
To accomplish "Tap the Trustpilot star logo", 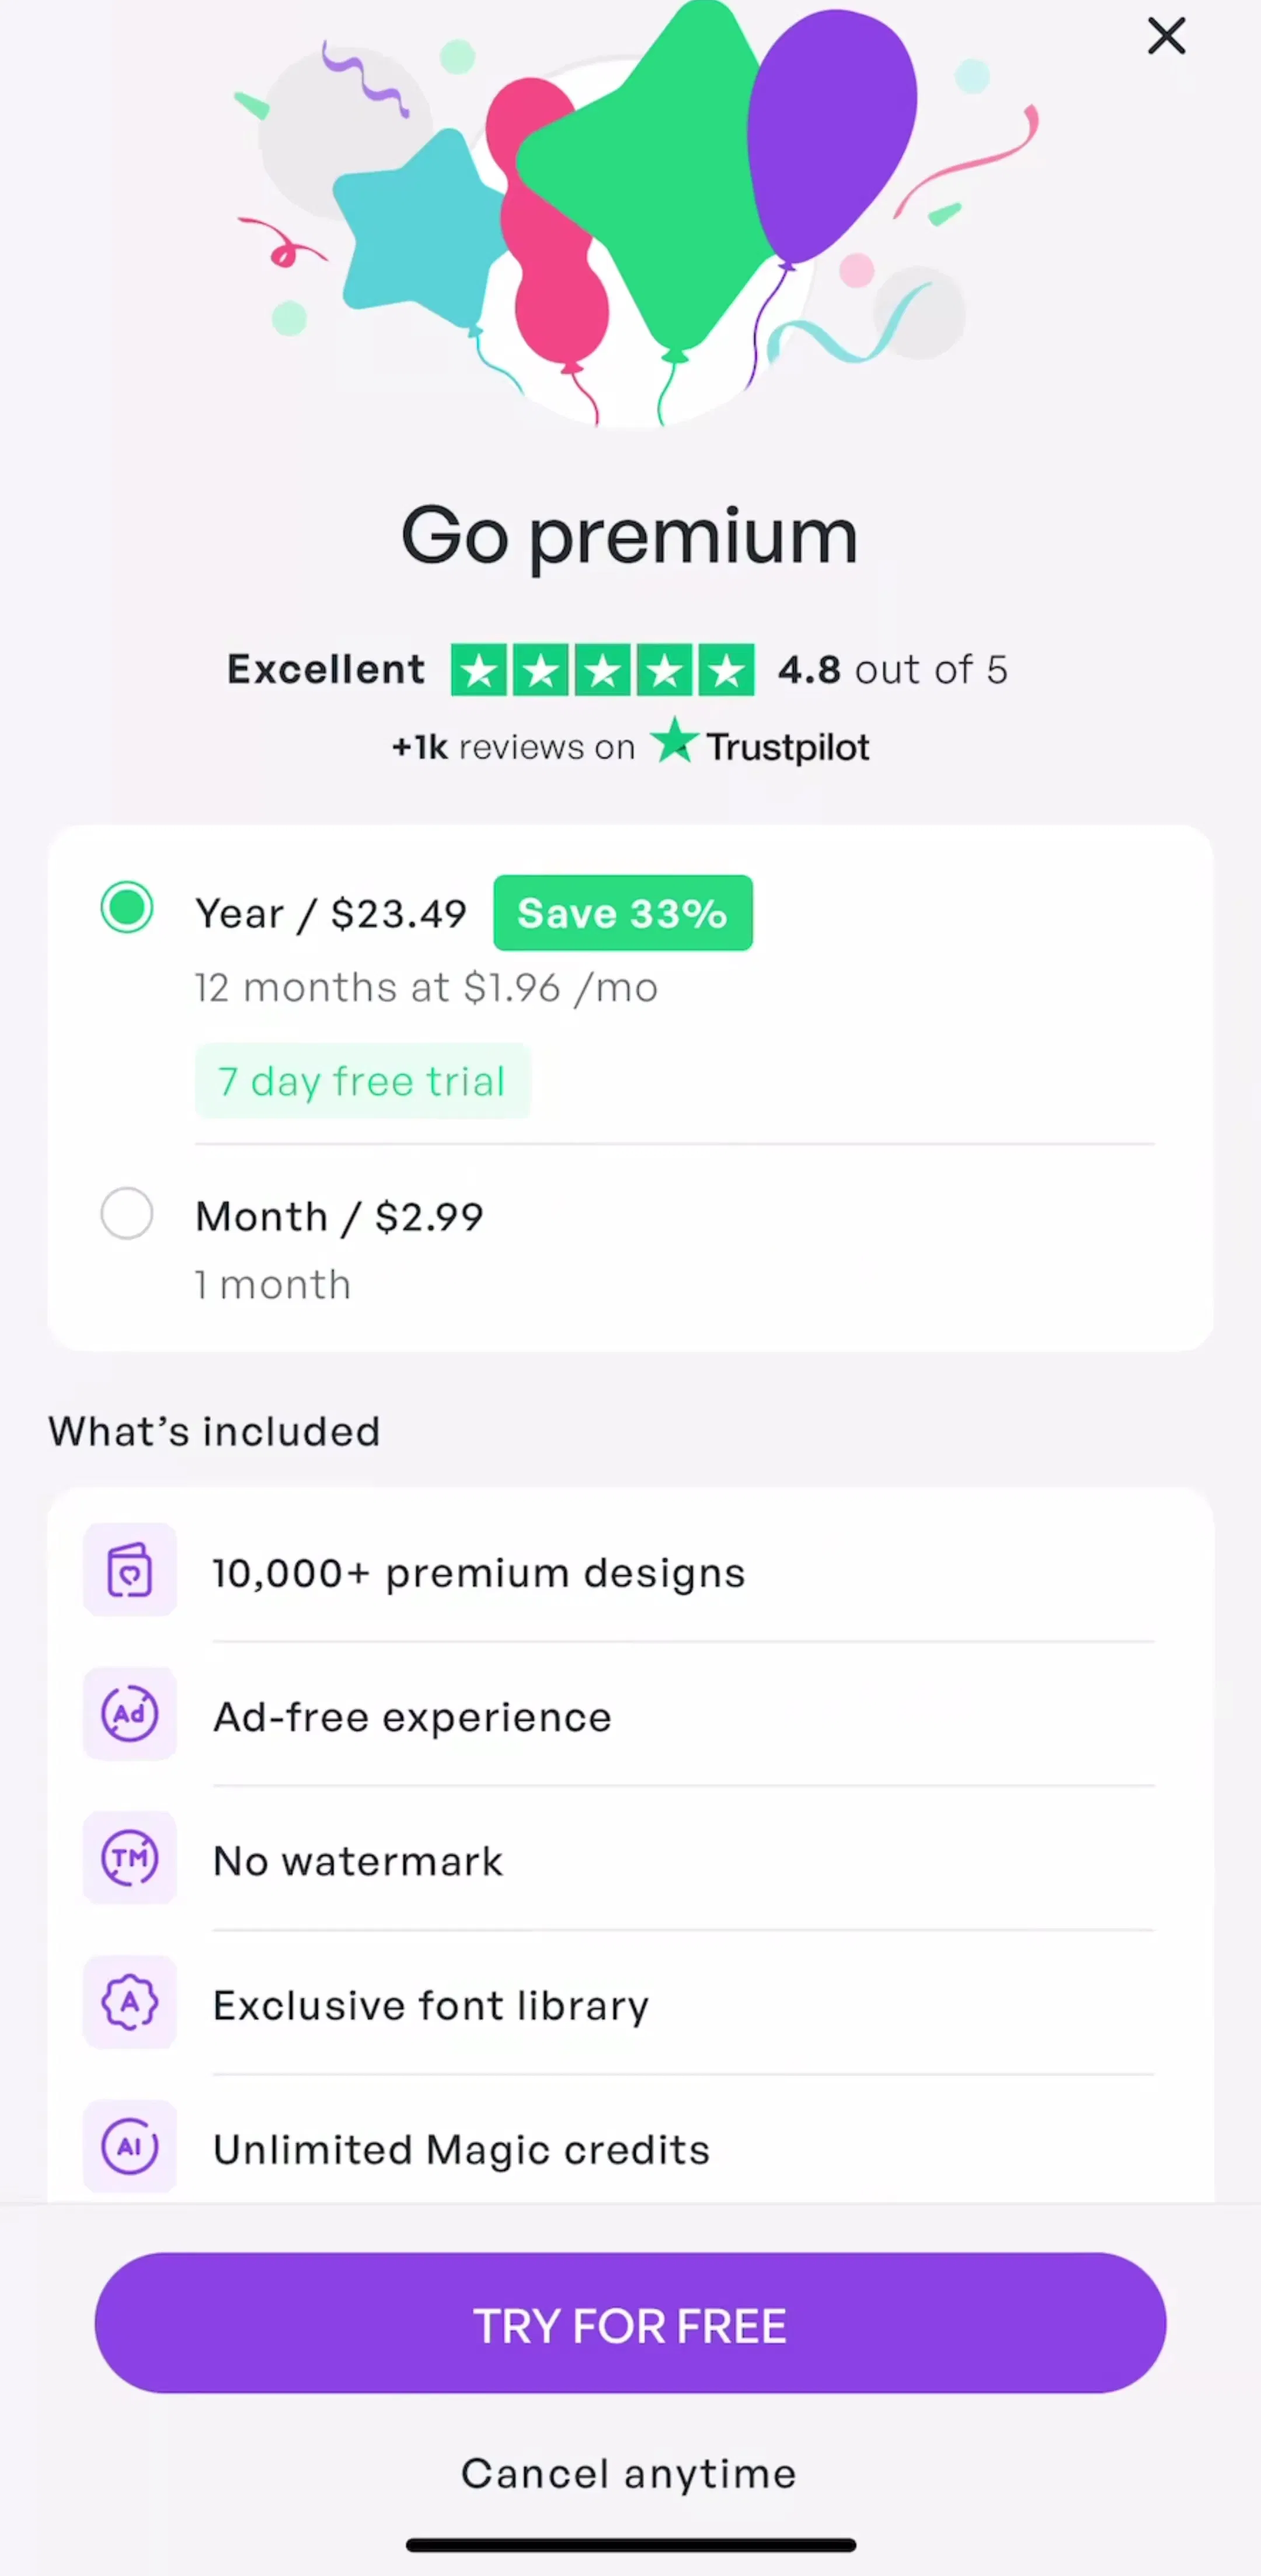I will pyautogui.click(x=674, y=741).
